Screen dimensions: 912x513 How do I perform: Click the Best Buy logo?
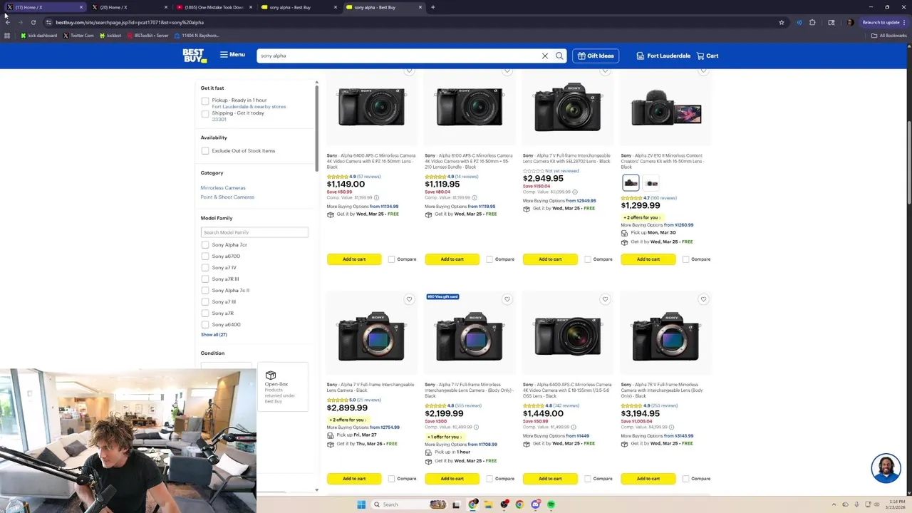click(194, 56)
